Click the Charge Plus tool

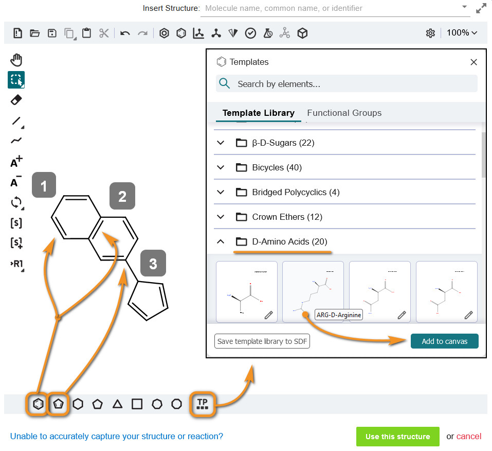point(16,162)
